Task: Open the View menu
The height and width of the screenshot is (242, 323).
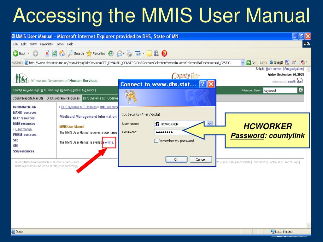Action: click(33, 44)
